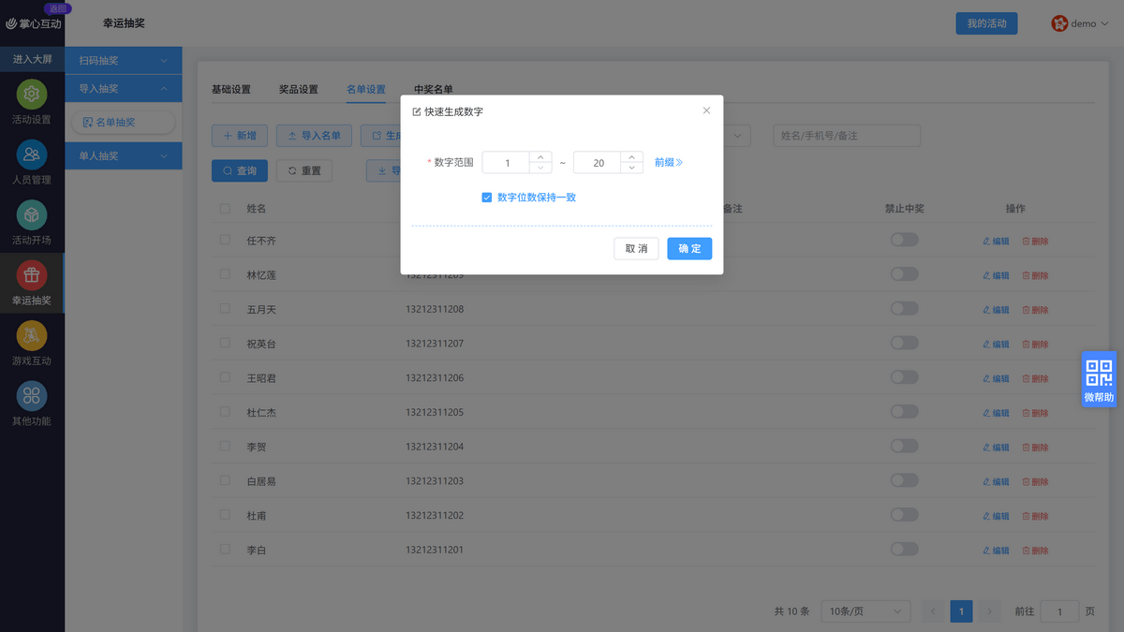Image resolution: width=1124 pixels, height=632 pixels.
Task: Expand the 前缀 prefix options link
Action: tap(669, 162)
